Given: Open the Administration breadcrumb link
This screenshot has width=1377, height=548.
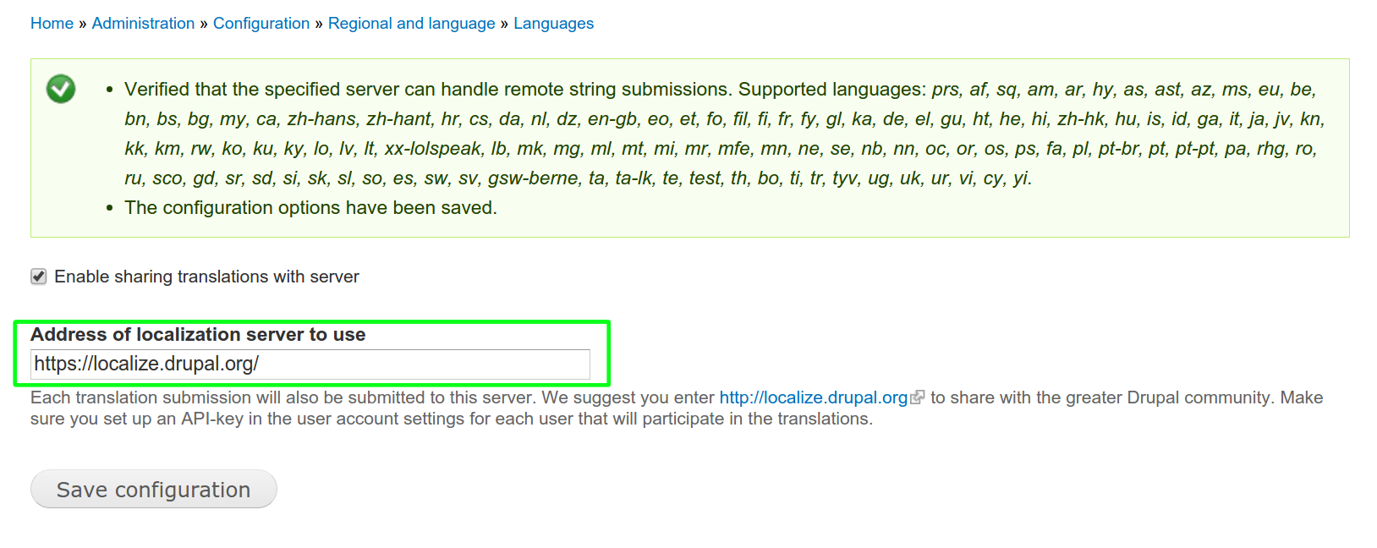Looking at the screenshot, I should pyautogui.click(x=143, y=24).
